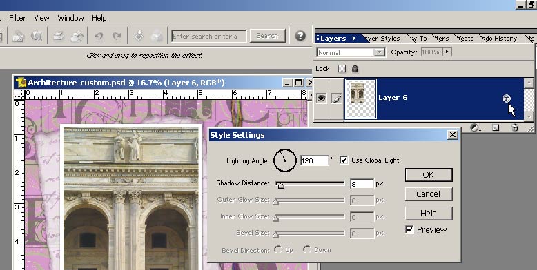
Task: Click the Inner Glow Size slider
Action: click(310, 216)
